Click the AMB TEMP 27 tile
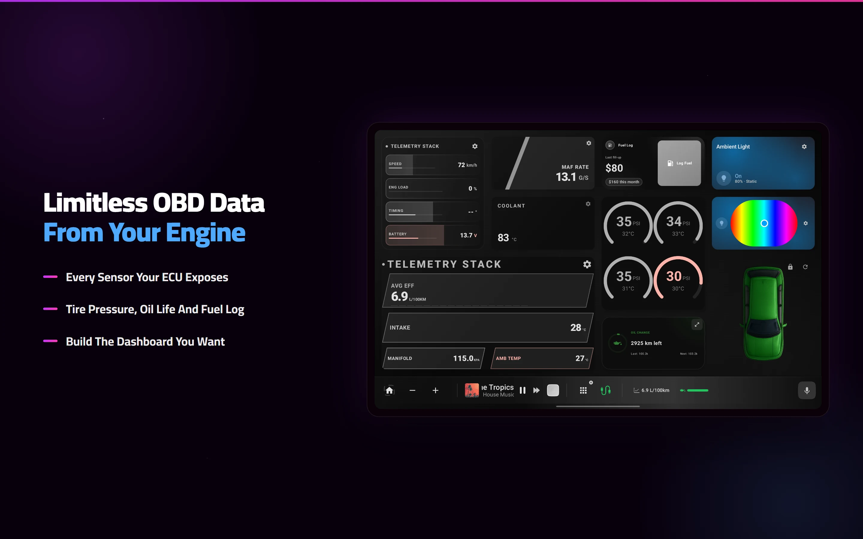This screenshot has width=863, height=539. tap(542, 358)
